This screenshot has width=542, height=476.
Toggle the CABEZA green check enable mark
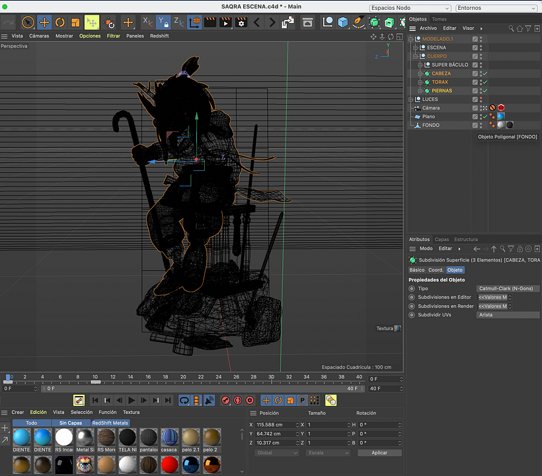[x=485, y=73]
